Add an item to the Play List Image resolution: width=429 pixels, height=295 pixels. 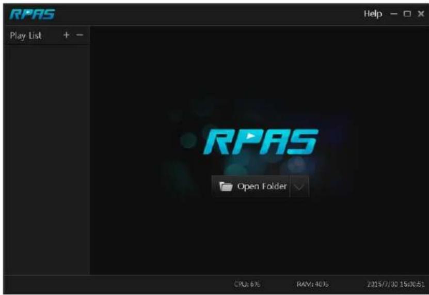pyautogui.click(x=66, y=35)
